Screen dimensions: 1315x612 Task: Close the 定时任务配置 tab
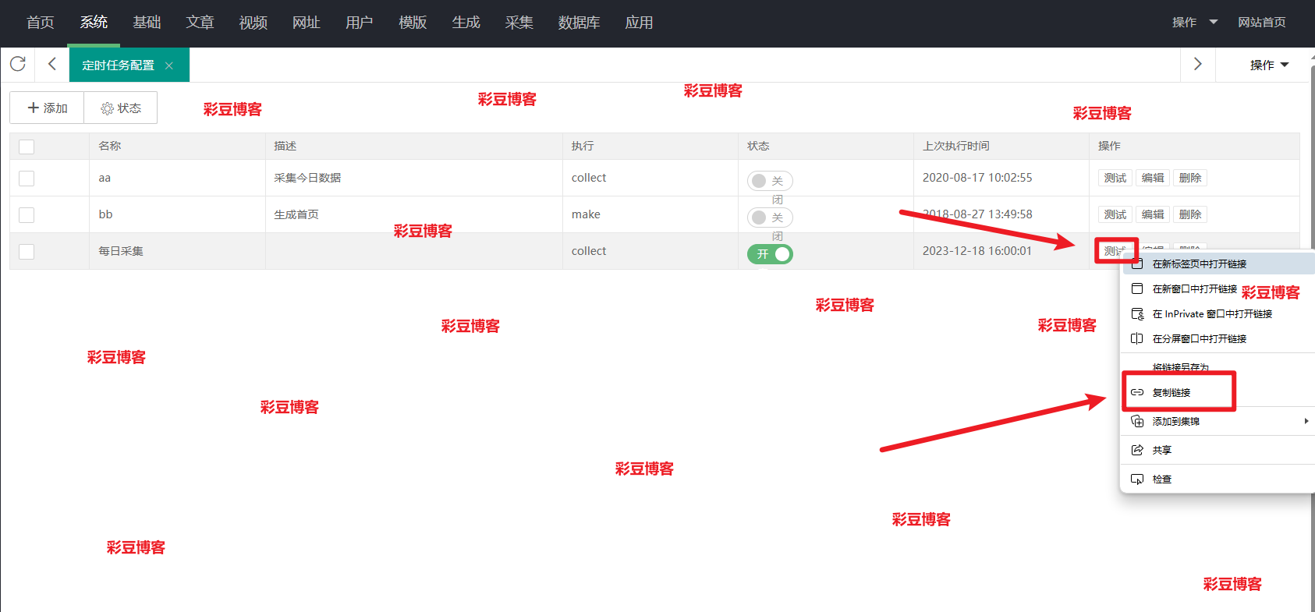coord(169,65)
